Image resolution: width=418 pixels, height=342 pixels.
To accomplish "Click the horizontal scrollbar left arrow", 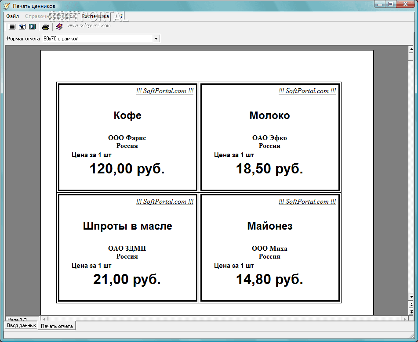I will click(x=44, y=318).
